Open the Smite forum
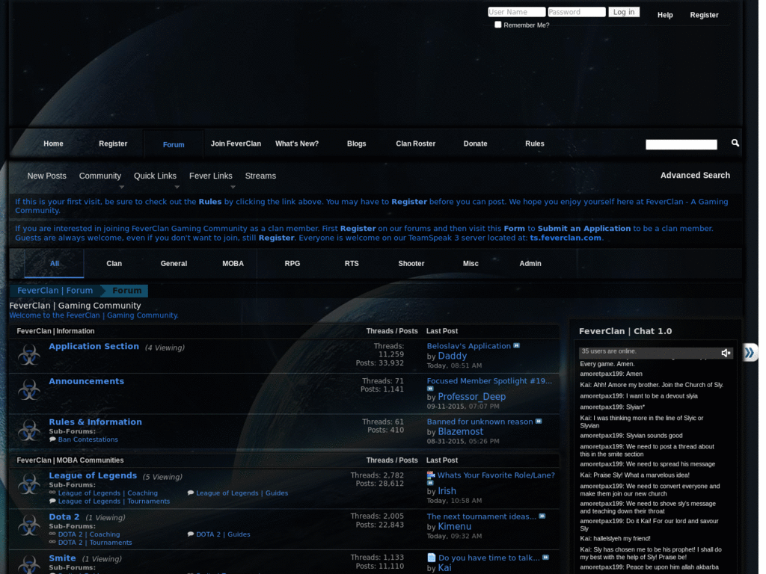Image resolution: width=766 pixels, height=574 pixels. 63,558
